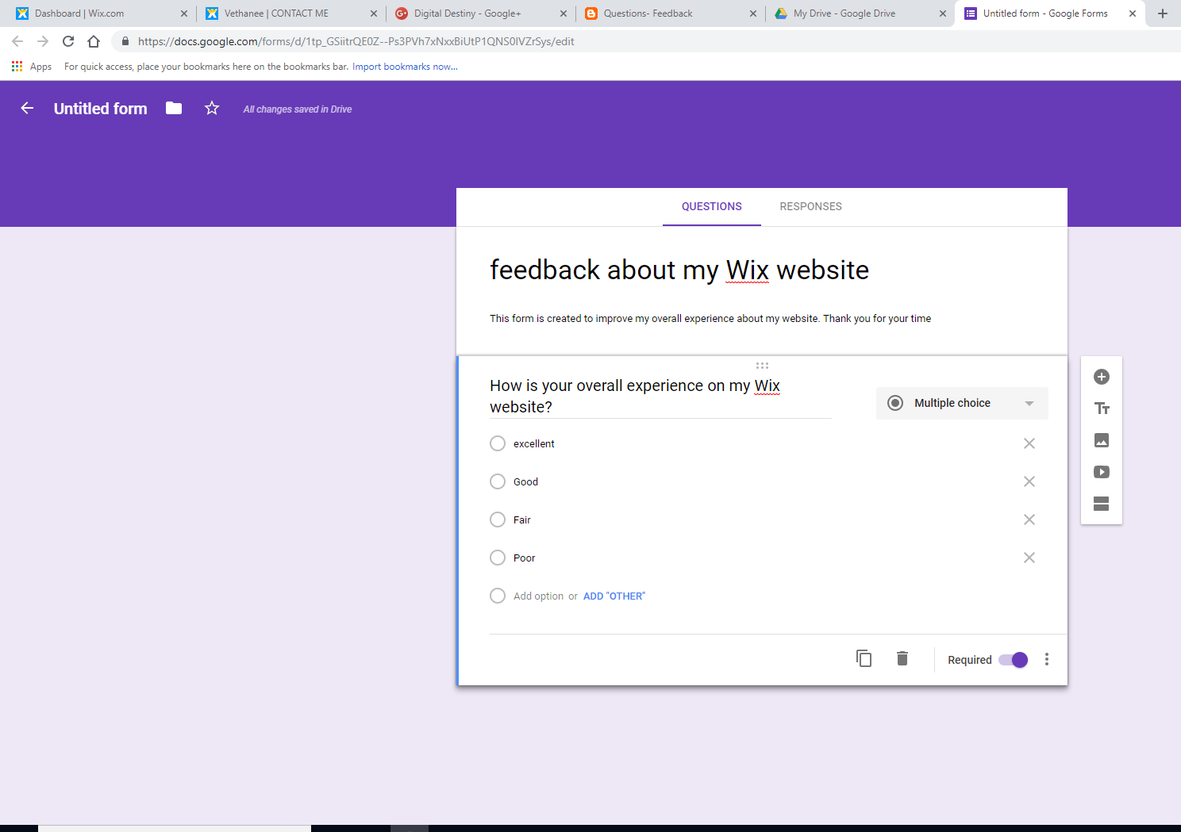Switch to Digital Destiny Google+ tab
The width and height of the screenshot is (1181, 832).
[x=480, y=13]
